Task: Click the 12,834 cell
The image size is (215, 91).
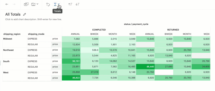Action: (x=71, y=44)
